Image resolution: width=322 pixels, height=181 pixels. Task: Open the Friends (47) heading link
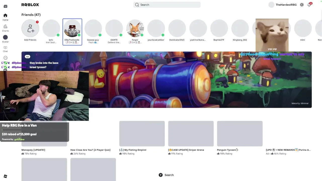point(31,15)
